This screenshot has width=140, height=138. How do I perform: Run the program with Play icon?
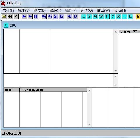pyautogui.click(x=24, y=17)
